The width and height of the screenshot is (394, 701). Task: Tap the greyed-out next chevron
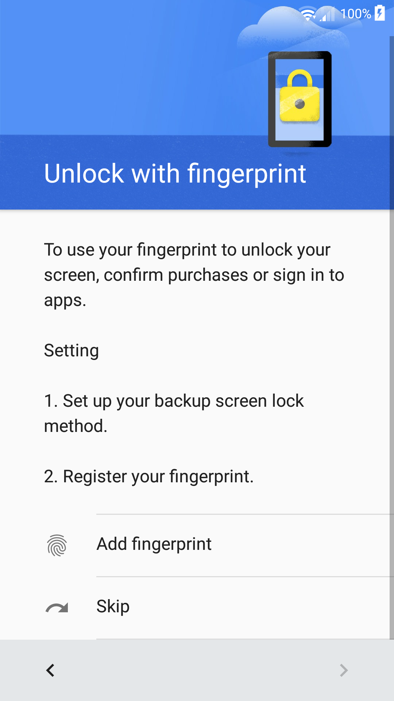[344, 670]
